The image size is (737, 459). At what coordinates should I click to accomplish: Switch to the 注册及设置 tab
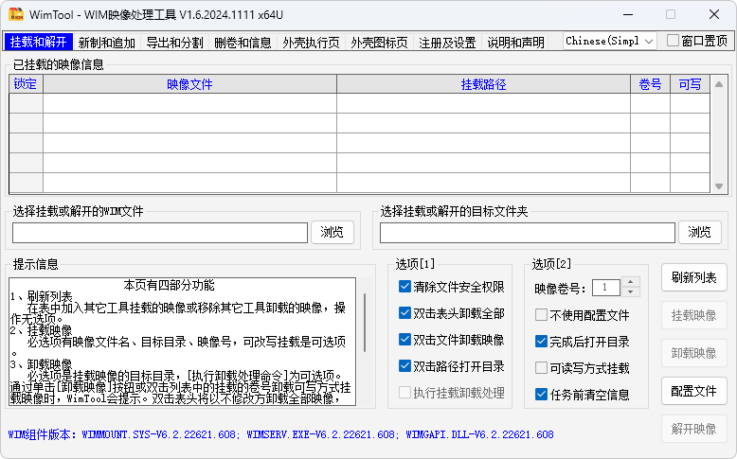click(x=447, y=43)
